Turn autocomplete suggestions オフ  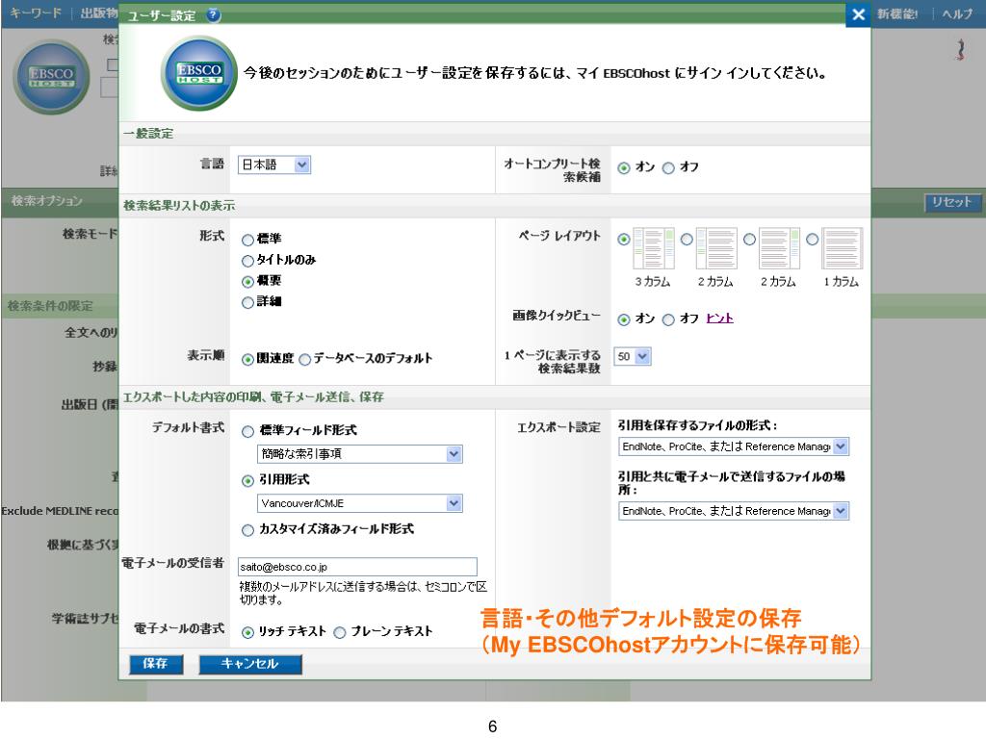point(668,167)
